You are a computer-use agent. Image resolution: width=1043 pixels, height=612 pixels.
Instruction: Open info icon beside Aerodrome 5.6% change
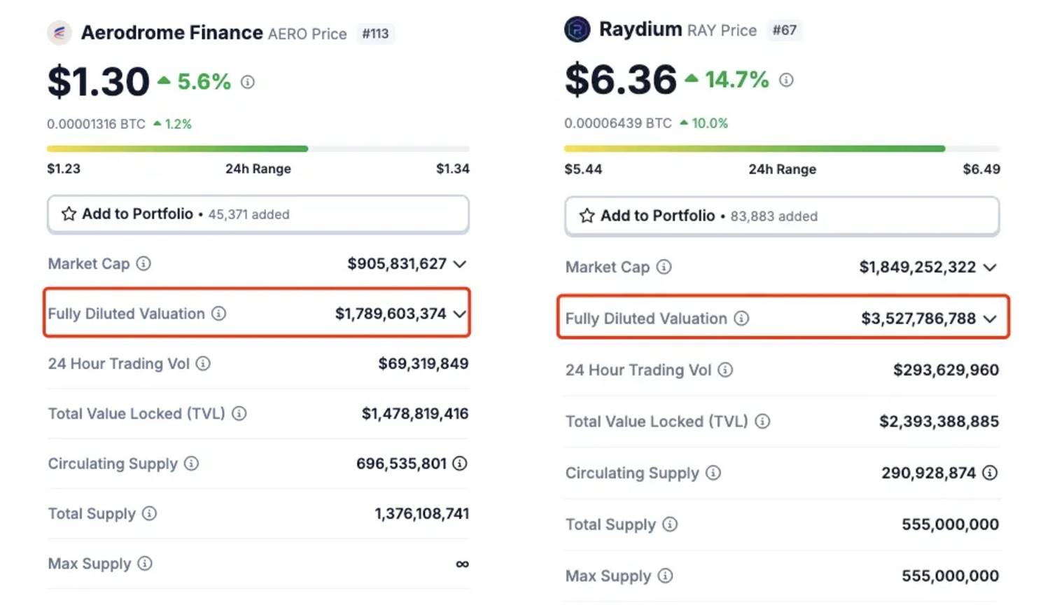coord(248,82)
